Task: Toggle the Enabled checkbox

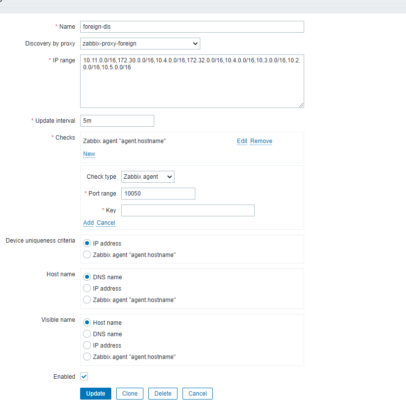Action: (x=84, y=376)
